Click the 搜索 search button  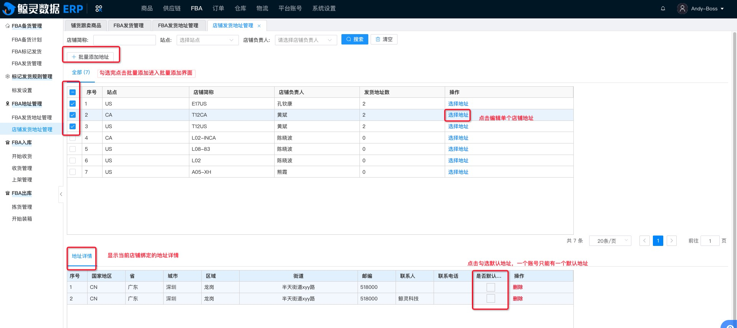point(355,40)
